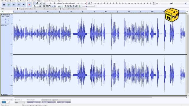Open project rate frequency dropdown
The width and height of the screenshot is (189, 106).
(6, 102)
